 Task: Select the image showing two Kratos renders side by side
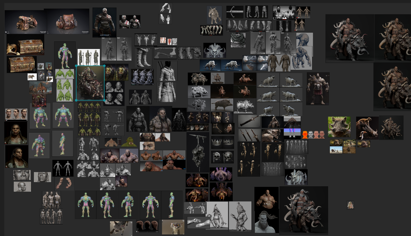click(x=130, y=22)
